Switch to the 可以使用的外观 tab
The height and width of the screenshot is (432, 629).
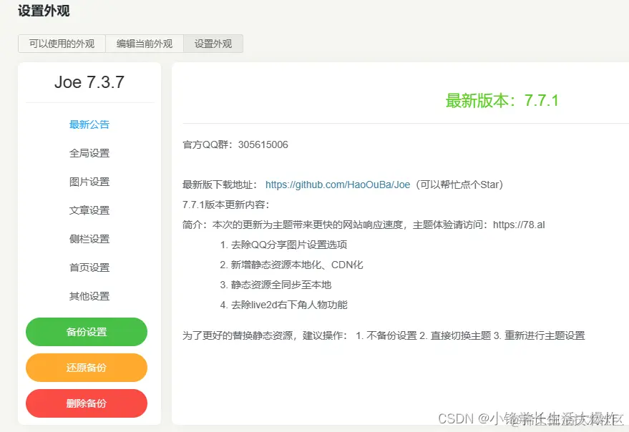62,44
